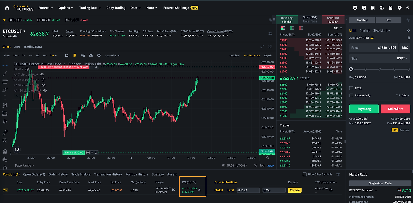Open the order book depth 100 dropdown

pos(338,28)
